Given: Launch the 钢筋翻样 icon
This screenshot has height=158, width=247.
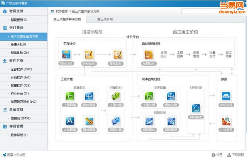Looking at the screenshot, I should (149, 121).
